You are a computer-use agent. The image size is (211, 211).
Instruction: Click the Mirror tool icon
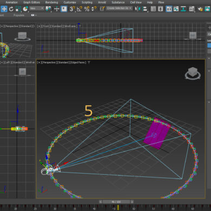click(x=137, y=9)
